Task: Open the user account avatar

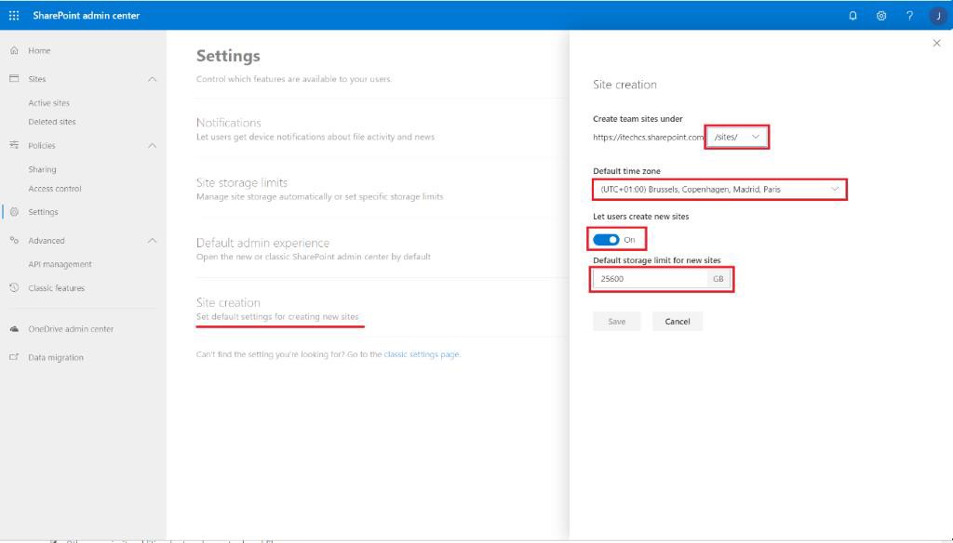Action: click(x=938, y=16)
